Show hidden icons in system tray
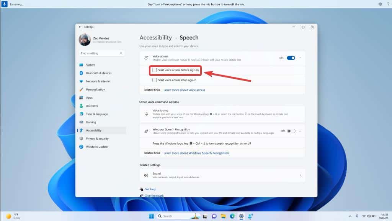Screen dimensions: 392x221 350,216
